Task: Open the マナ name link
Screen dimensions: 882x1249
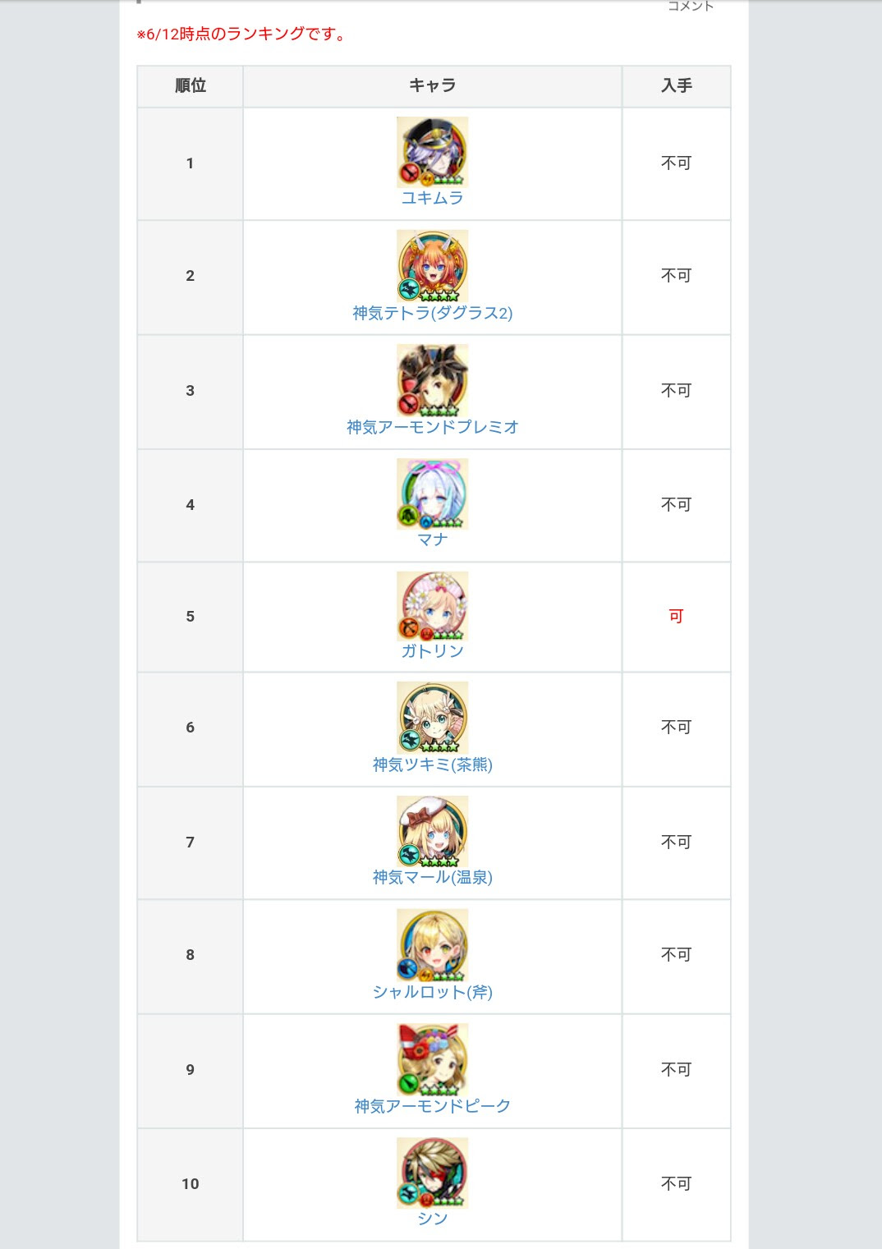Action: click(433, 540)
